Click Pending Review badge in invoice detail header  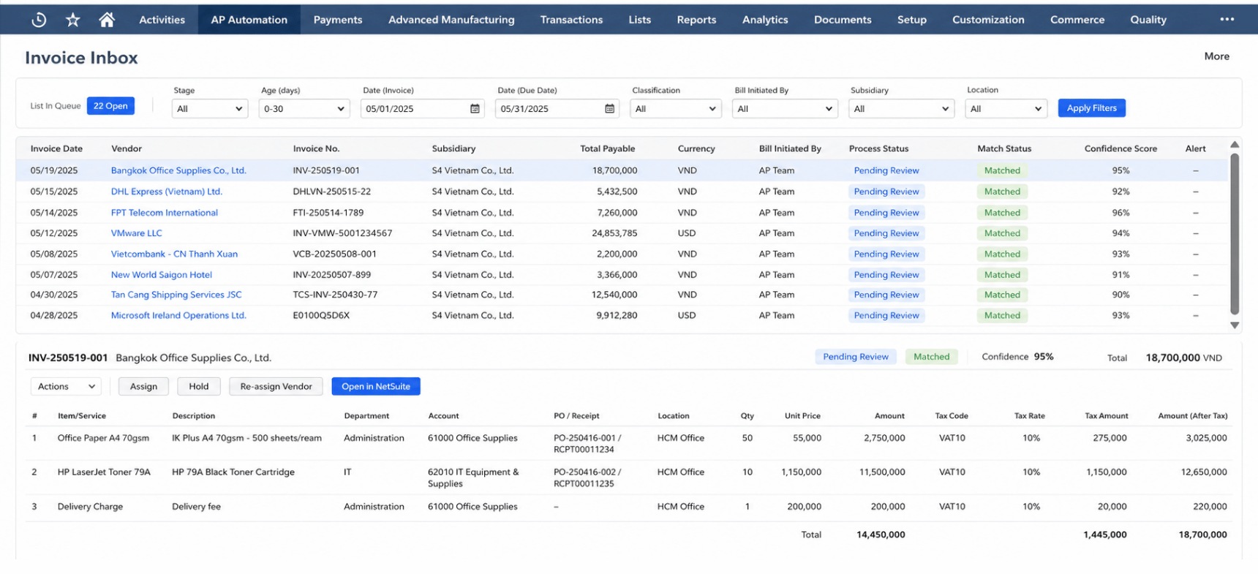tap(856, 357)
